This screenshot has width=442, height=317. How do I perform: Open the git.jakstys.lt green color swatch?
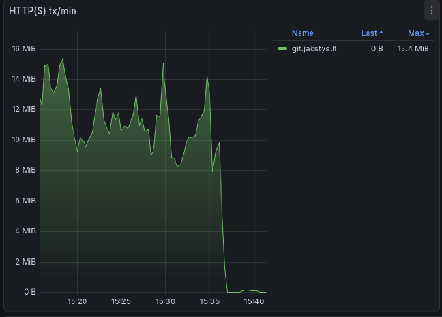pyautogui.click(x=282, y=48)
